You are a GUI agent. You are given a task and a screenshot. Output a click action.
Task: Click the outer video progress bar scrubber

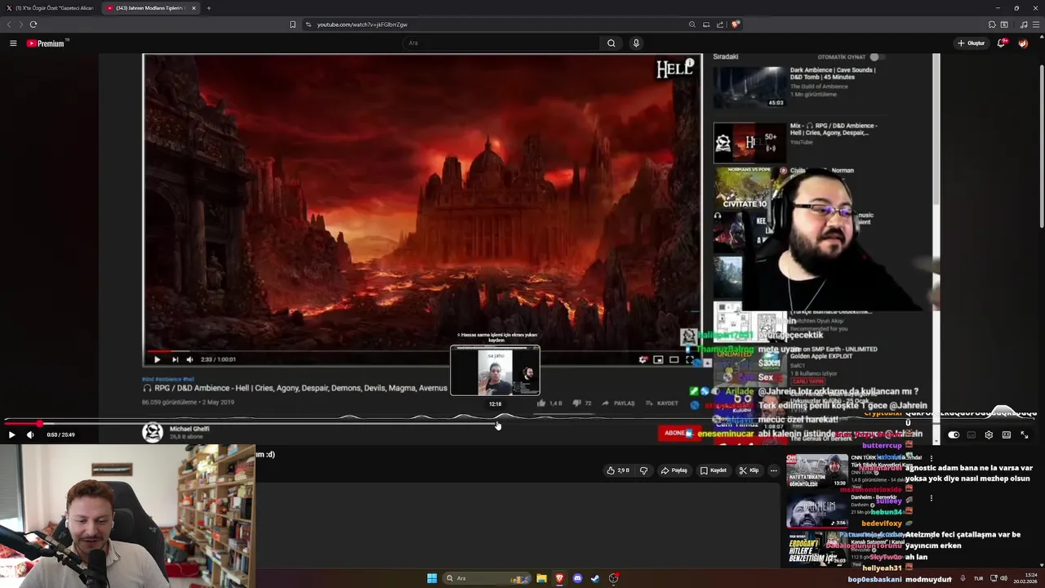point(38,424)
